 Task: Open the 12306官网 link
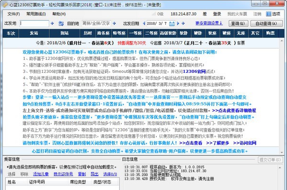194,71
